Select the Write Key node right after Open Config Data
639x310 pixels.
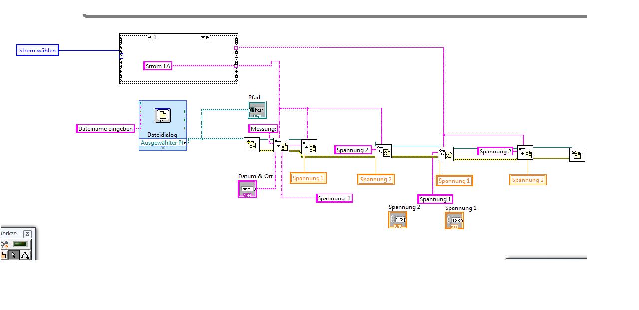click(281, 145)
